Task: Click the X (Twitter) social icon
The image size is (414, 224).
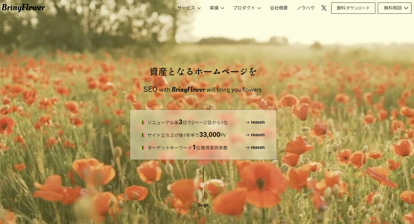Action: point(324,8)
